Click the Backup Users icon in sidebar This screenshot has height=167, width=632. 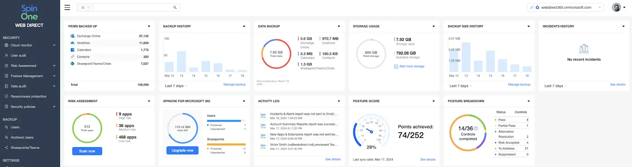[6, 127]
